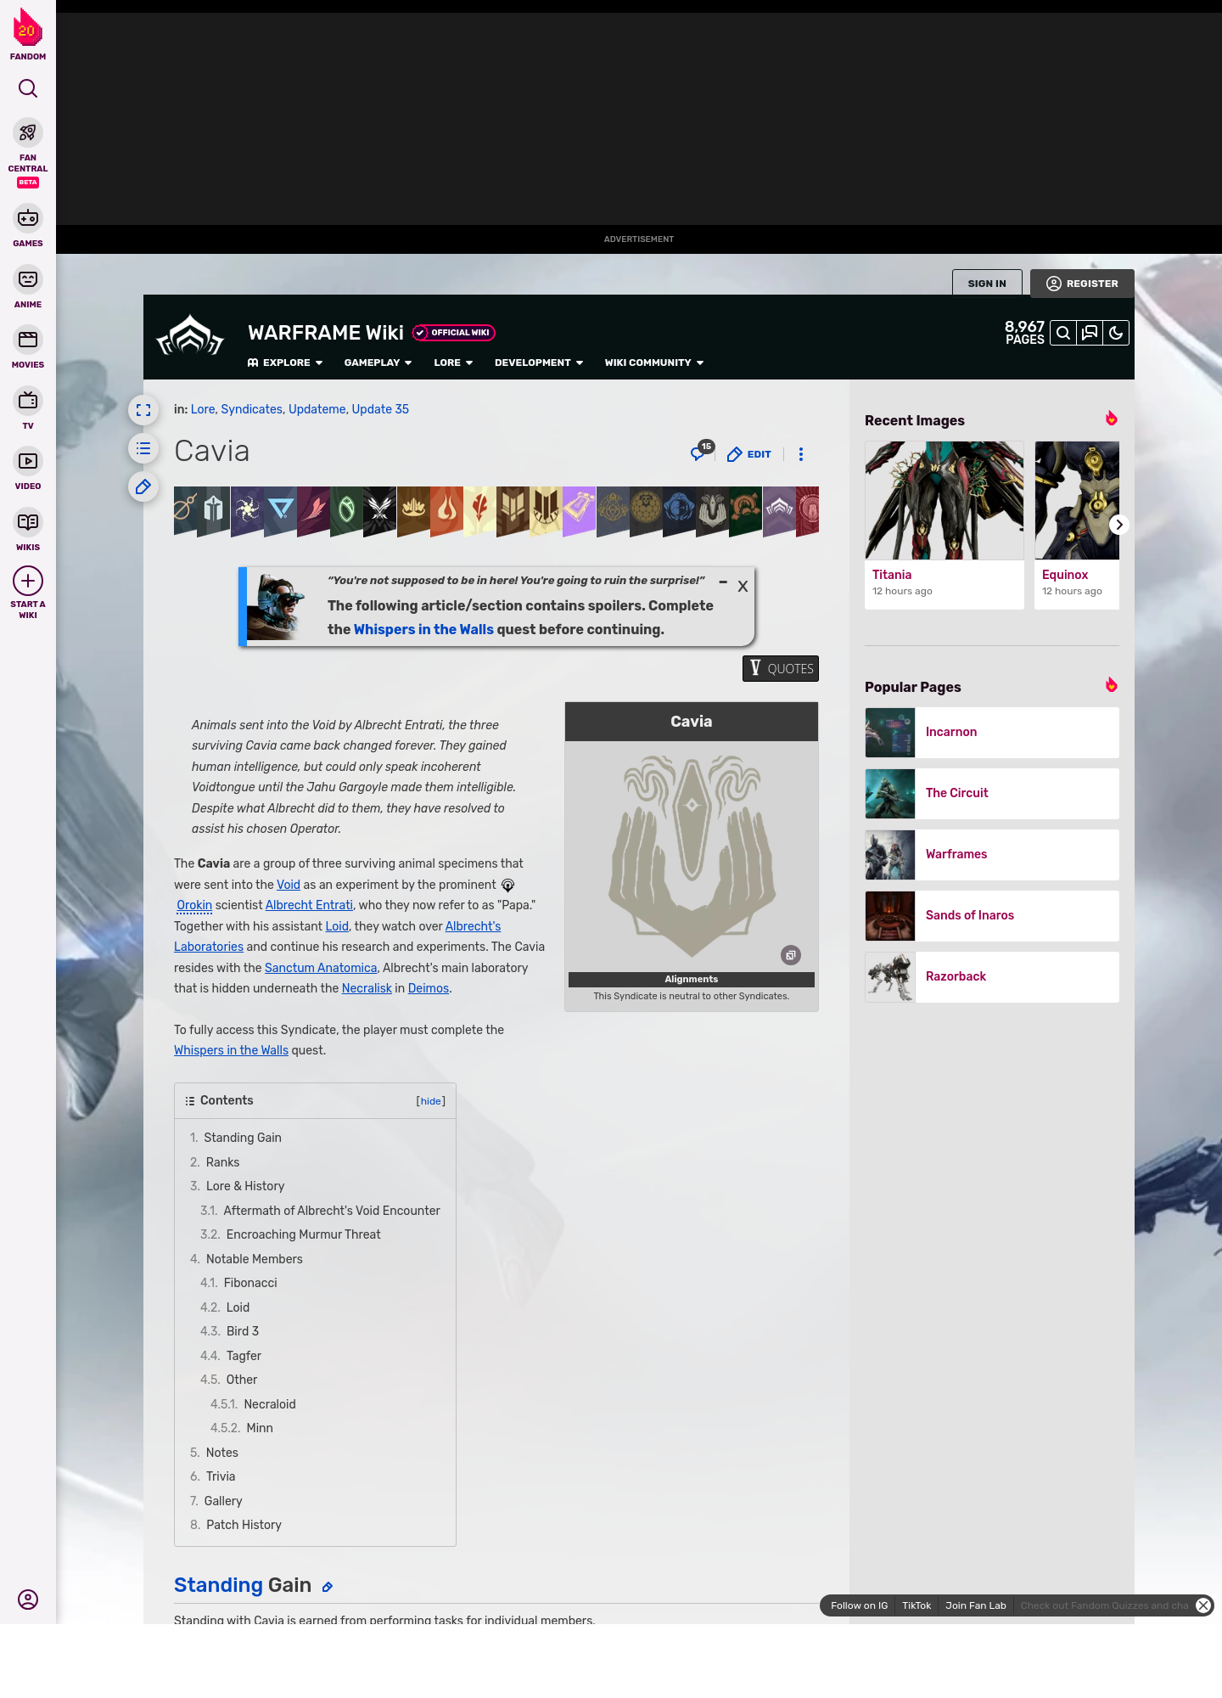
Task: Open the wiki discussions icon
Action: [1090, 333]
